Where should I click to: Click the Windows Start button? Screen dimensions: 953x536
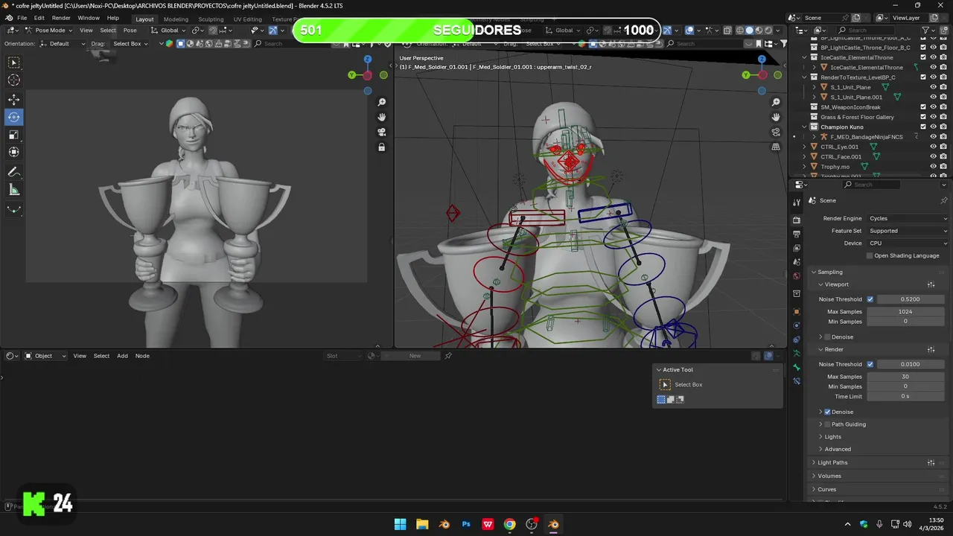(401, 524)
